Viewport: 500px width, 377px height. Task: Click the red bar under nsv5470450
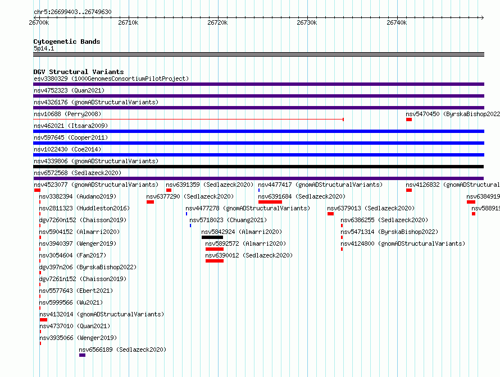409,119
